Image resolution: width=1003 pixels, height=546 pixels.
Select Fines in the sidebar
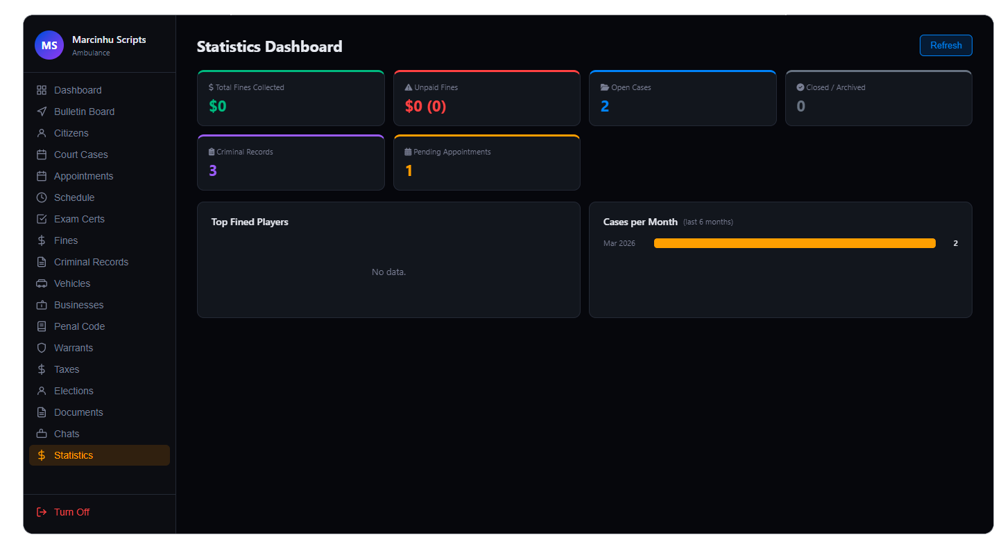[x=66, y=240]
